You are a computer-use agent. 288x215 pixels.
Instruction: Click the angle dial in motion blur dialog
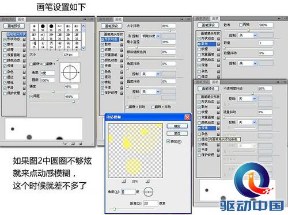coord(149,191)
